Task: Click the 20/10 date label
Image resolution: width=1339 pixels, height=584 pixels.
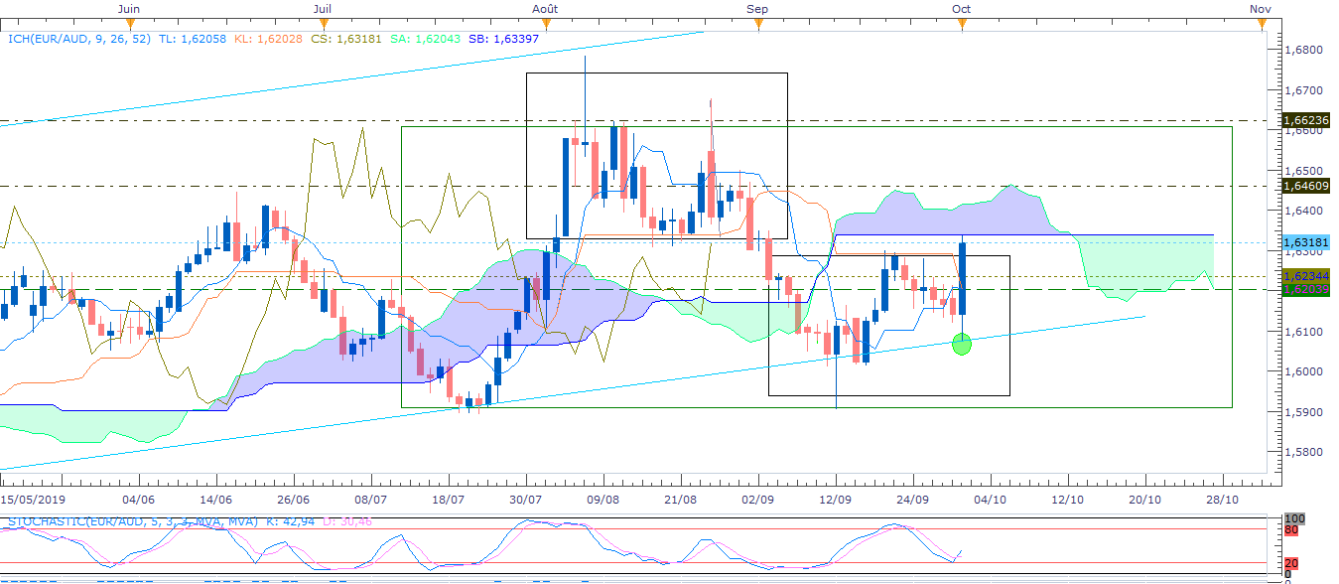Action: click(1145, 500)
